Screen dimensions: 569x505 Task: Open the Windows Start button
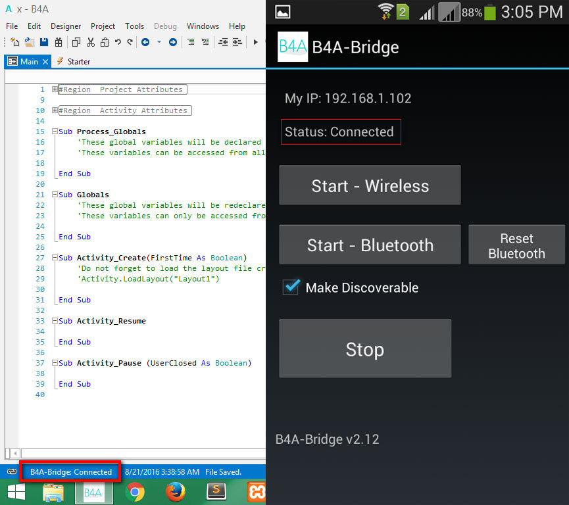(x=16, y=493)
